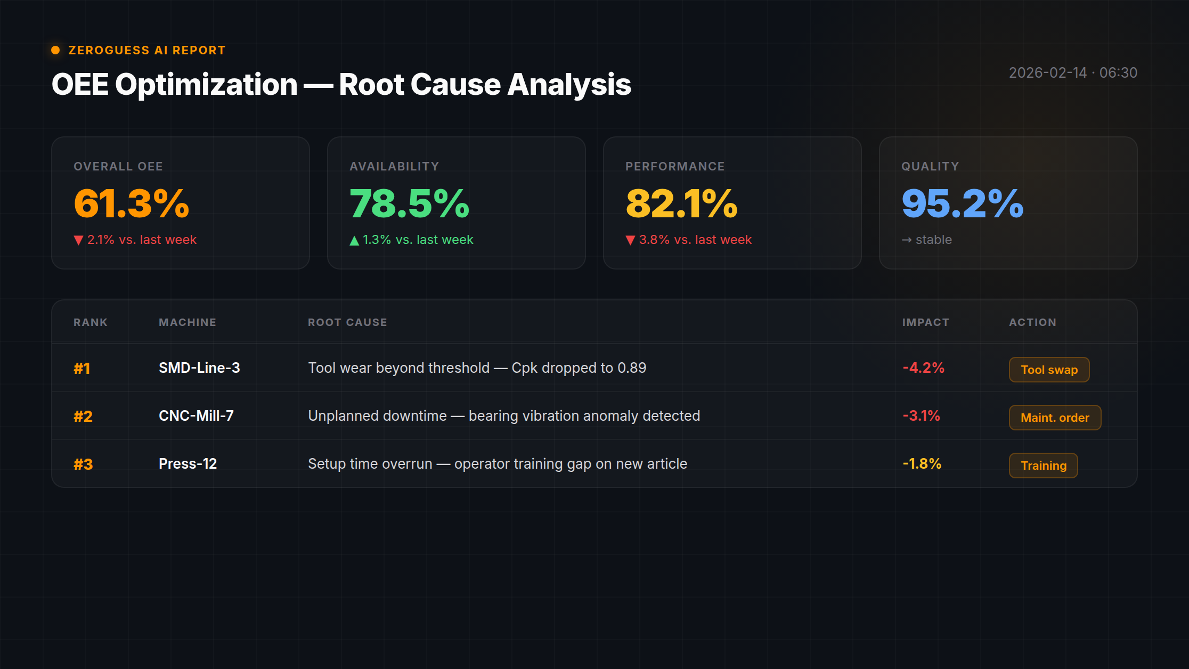
Task: Click the red down-arrow on Overall OEE card
Action: click(x=78, y=240)
